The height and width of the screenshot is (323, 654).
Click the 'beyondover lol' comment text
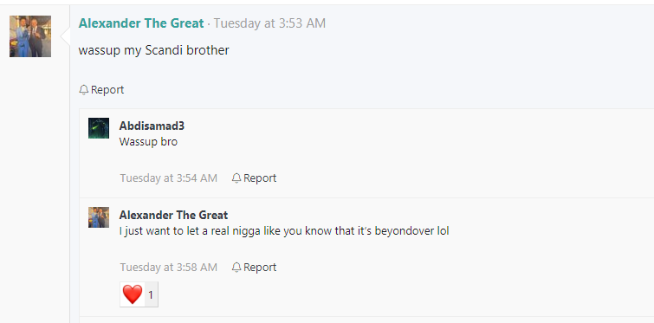(x=284, y=231)
